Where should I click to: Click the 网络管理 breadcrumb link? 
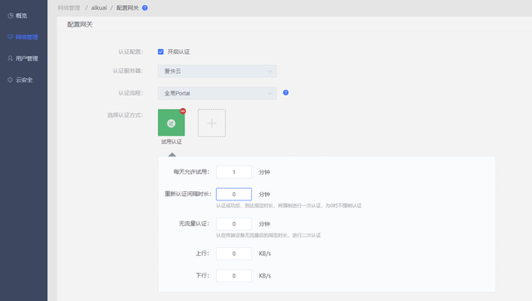(x=69, y=7)
